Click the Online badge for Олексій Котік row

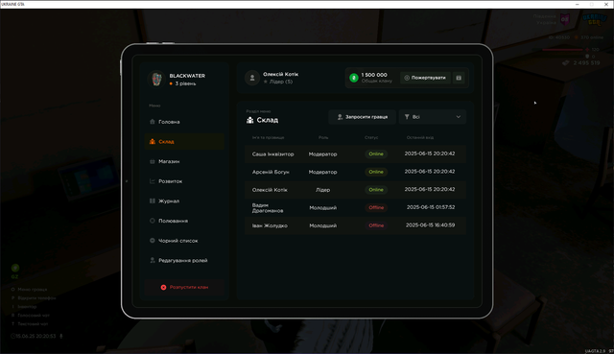click(376, 190)
